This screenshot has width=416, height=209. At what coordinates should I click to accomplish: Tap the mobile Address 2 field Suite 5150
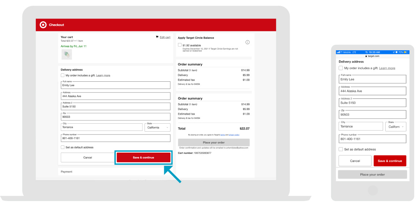click(x=373, y=103)
